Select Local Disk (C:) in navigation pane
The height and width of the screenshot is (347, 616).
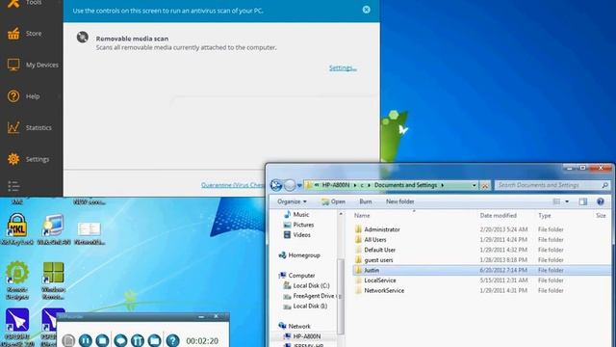(306, 285)
